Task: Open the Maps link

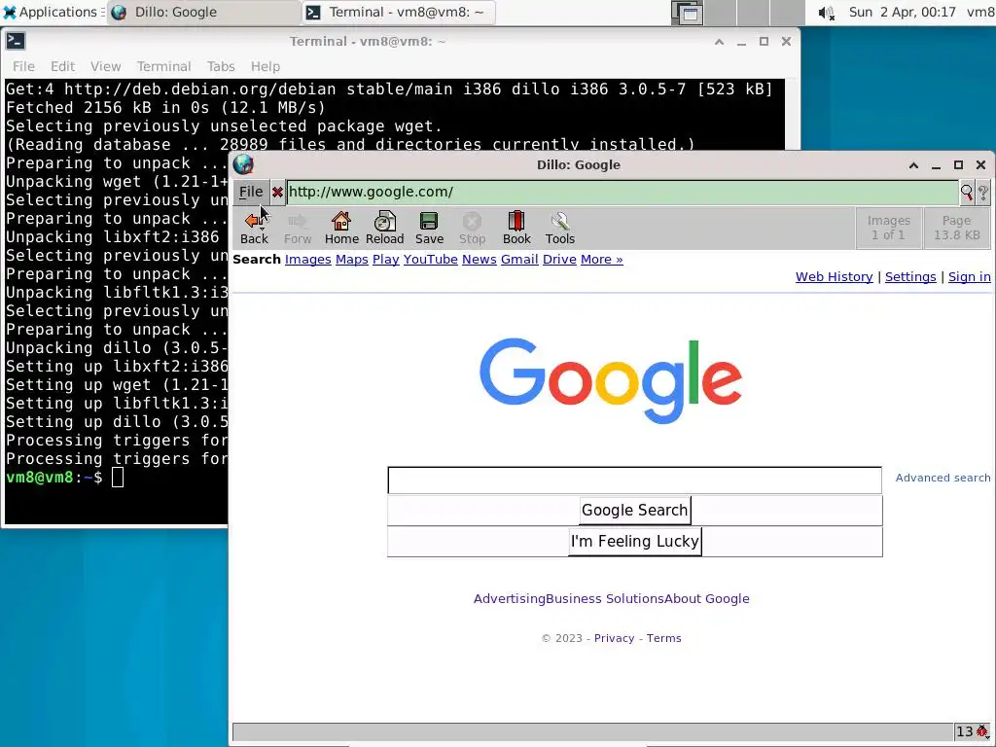Action: tap(352, 259)
